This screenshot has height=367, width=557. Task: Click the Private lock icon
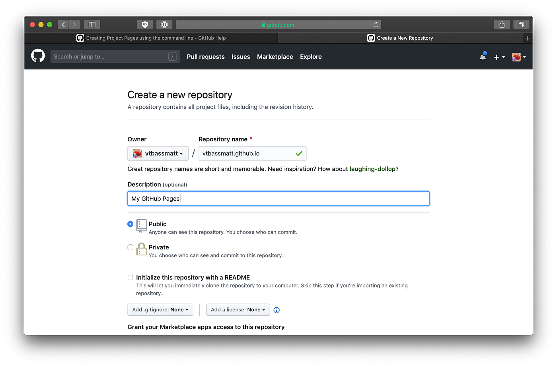click(x=141, y=249)
